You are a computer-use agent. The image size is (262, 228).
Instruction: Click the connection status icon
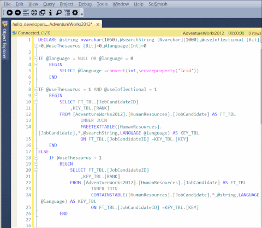tap(14, 33)
